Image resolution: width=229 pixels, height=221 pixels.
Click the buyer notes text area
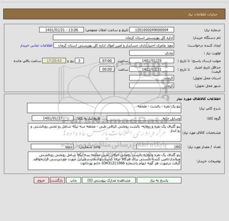(x=105, y=161)
